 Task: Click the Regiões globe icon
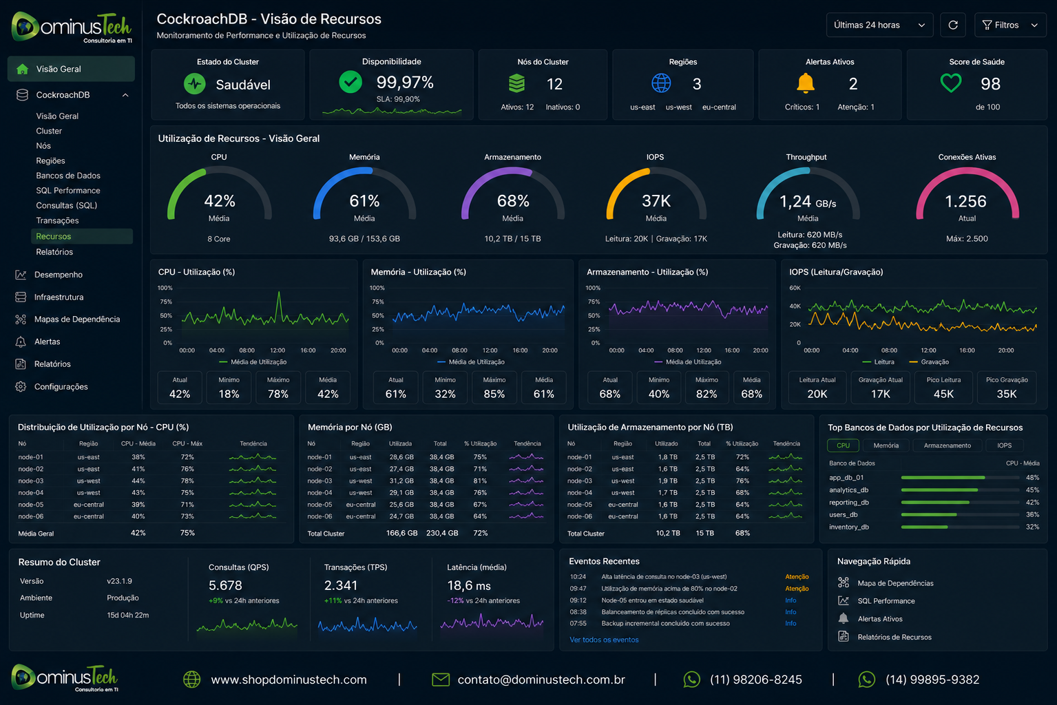tap(661, 83)
